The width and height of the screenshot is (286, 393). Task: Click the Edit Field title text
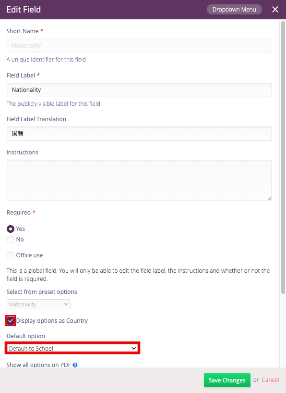click(x=24, y=10)
